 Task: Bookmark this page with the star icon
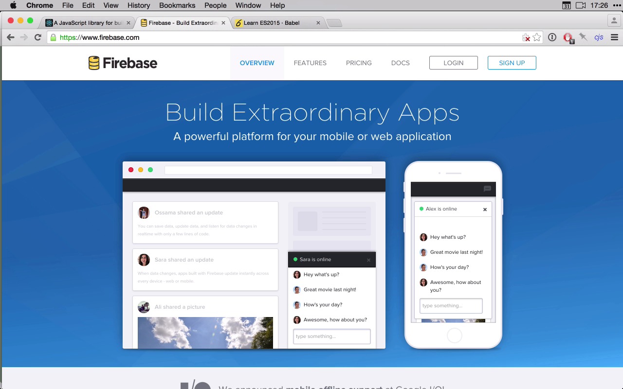click(537, 37)
